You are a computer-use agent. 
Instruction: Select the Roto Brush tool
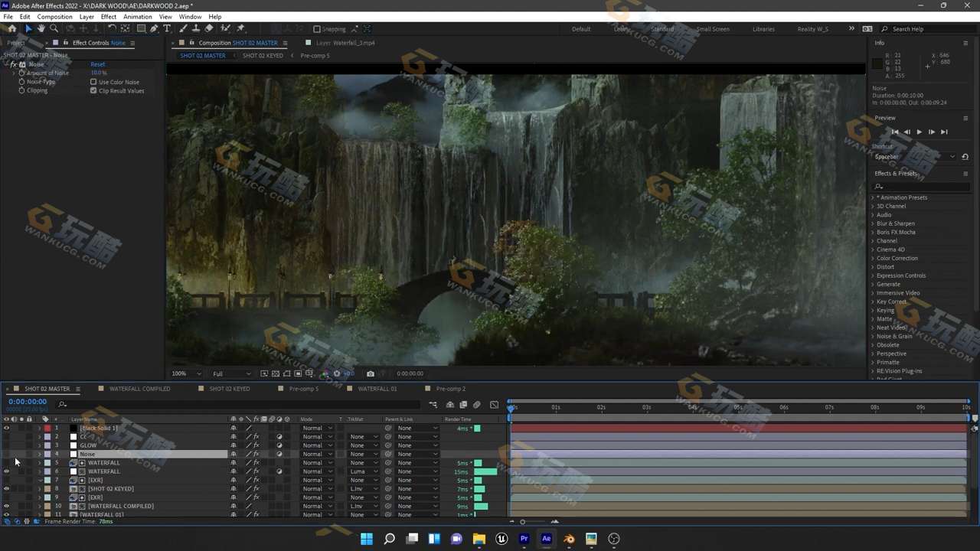click(x=226, y=29)
